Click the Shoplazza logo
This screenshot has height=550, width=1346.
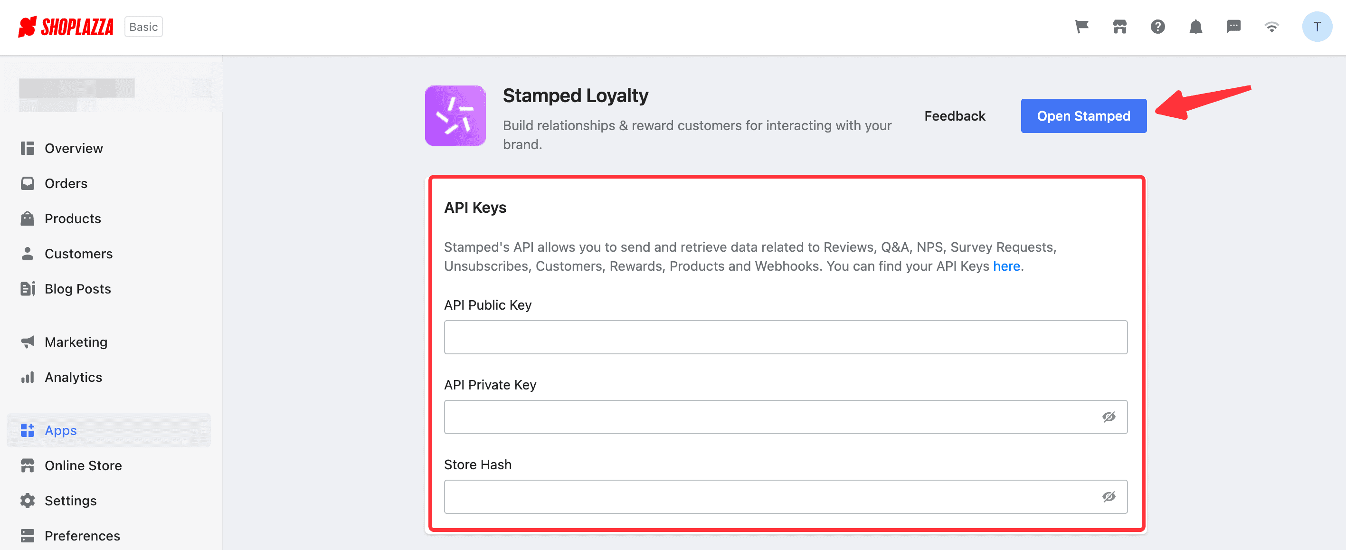[x=66, y=27]
